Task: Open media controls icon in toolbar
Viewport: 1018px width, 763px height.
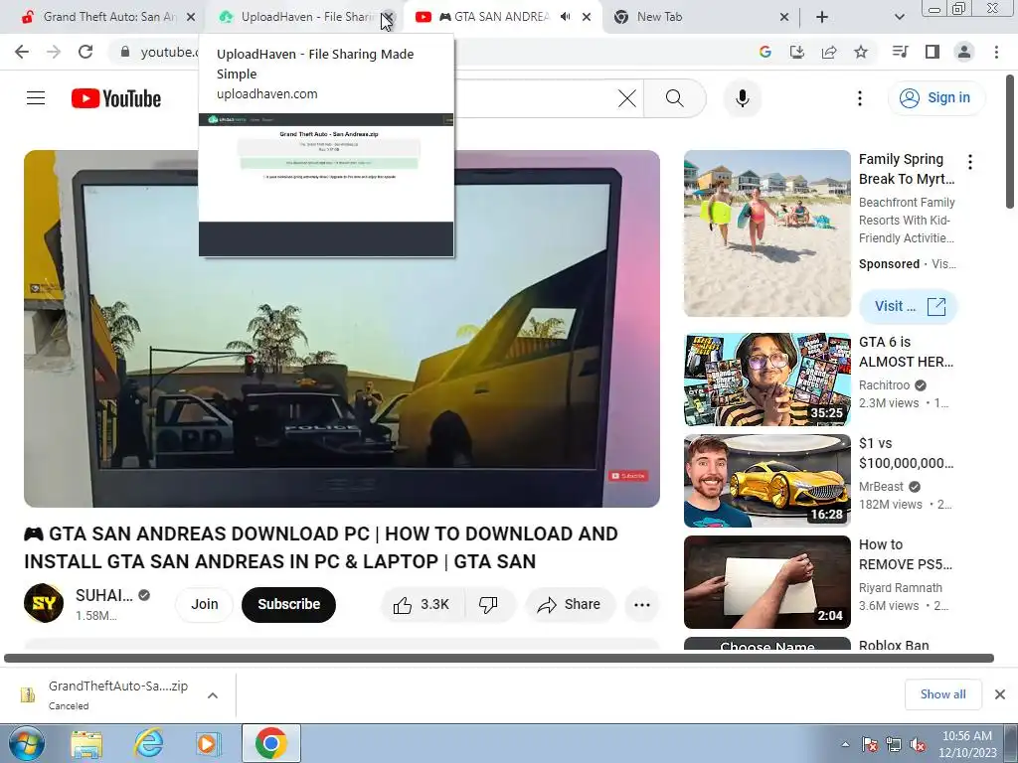Action: point(900,52)
